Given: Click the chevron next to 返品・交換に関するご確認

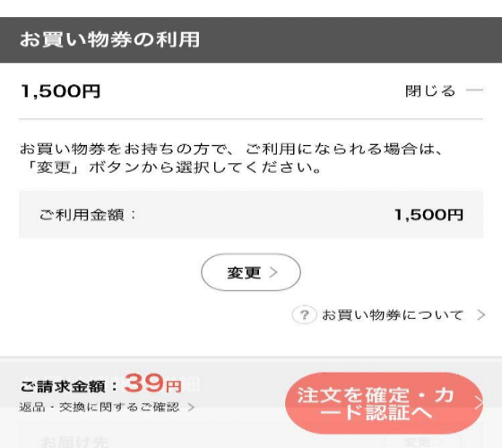Looking at the screenshot, I should click(x=191, y=407).
